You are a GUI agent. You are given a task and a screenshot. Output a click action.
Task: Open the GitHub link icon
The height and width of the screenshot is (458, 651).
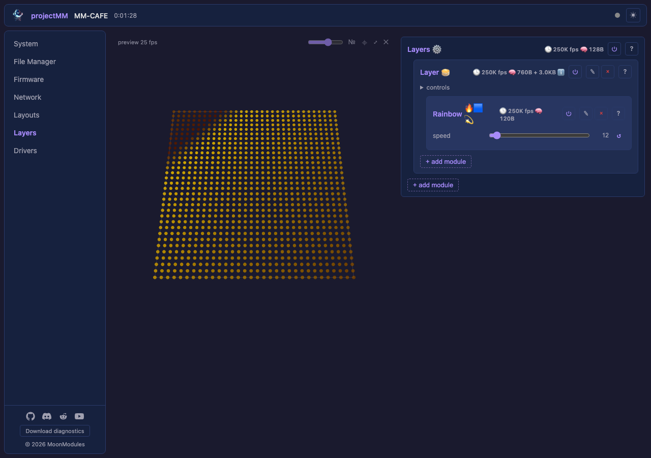(x=31, y=416)
